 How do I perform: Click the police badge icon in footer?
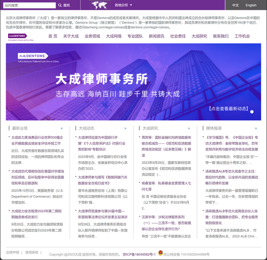[x=160, y=253]
